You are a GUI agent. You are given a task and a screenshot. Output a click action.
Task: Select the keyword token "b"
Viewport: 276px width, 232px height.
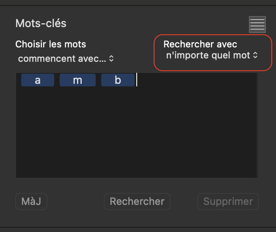point(118,80)
